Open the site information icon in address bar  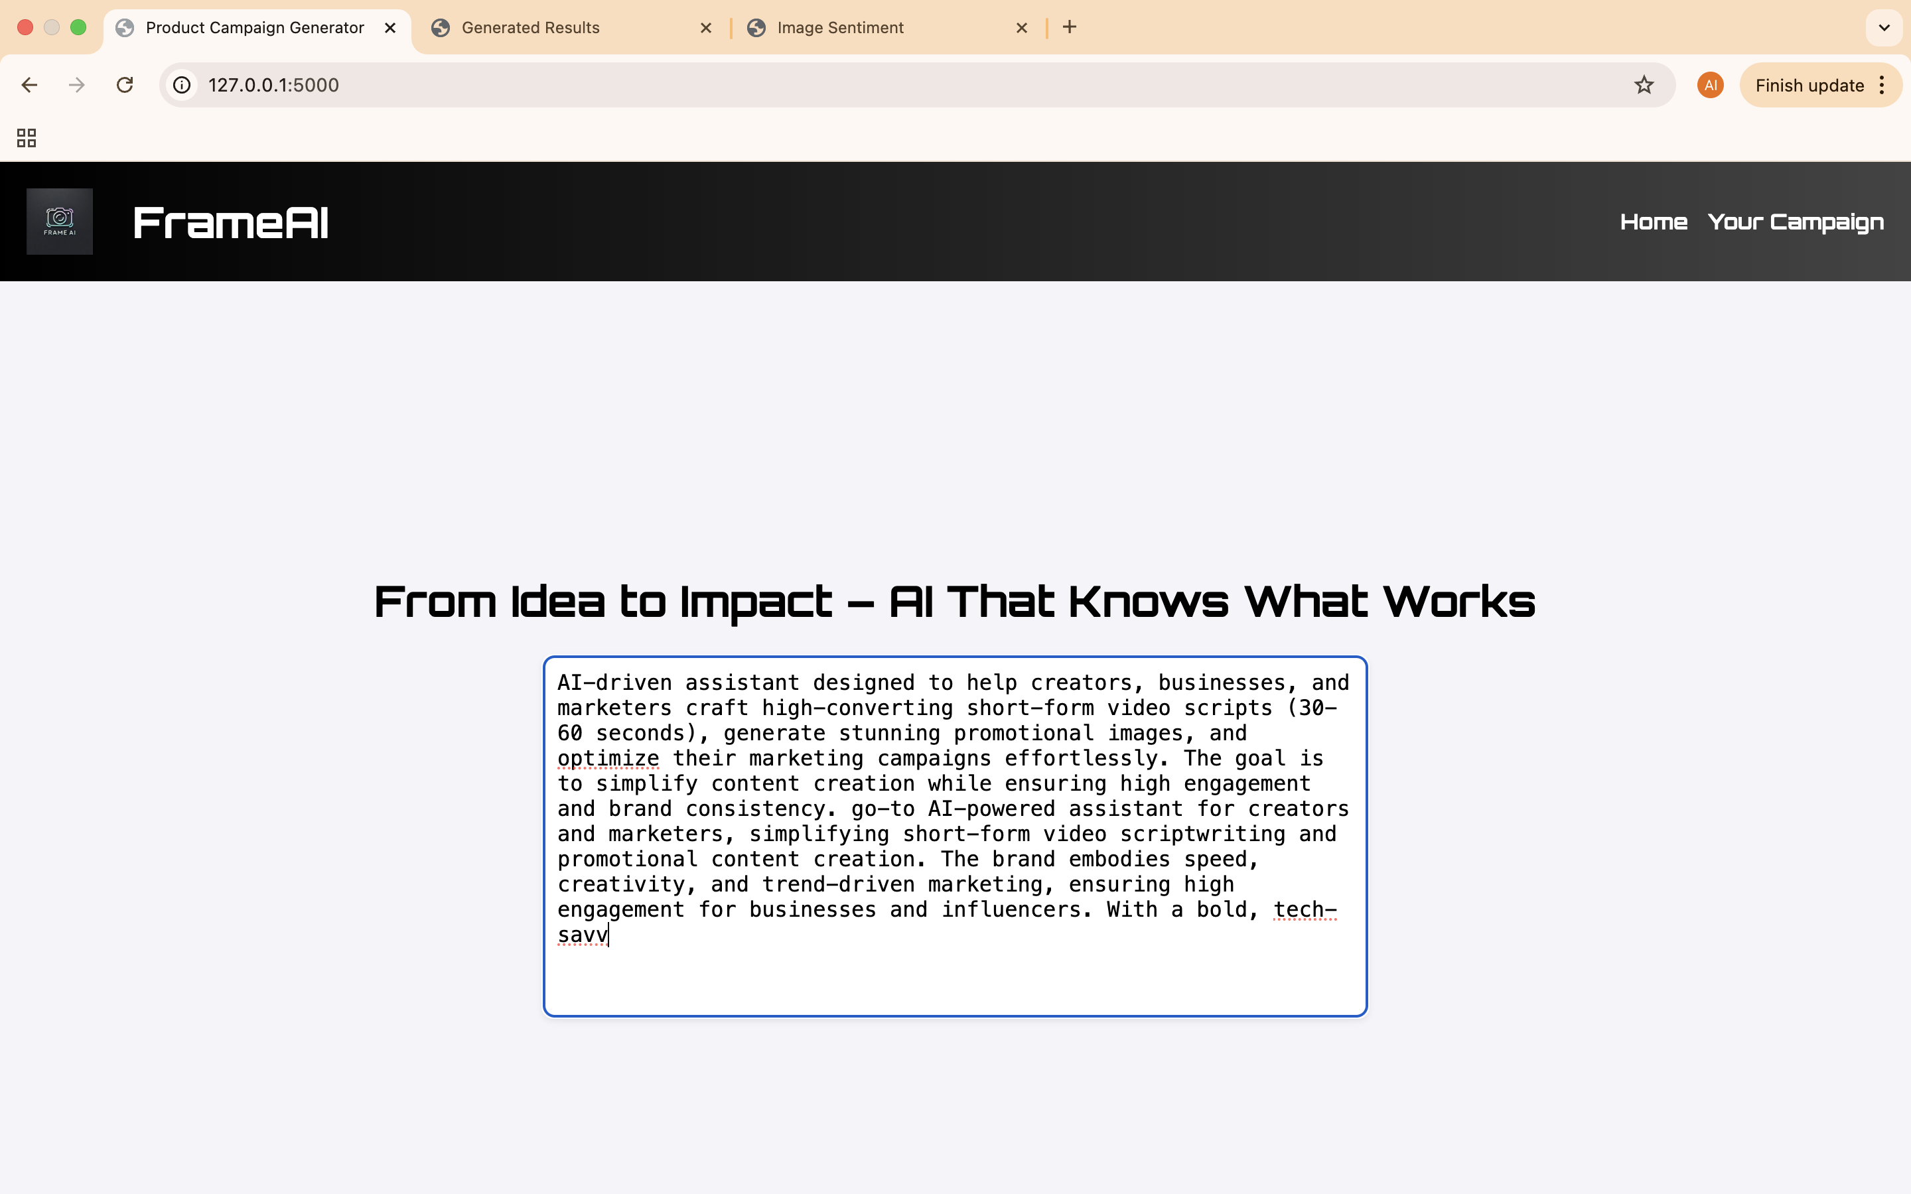pyautogui.click(x=182, y=86)
